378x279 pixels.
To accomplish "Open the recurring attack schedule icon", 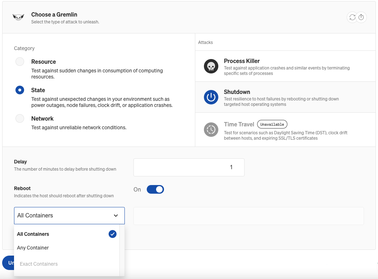I will click(352, 17).
